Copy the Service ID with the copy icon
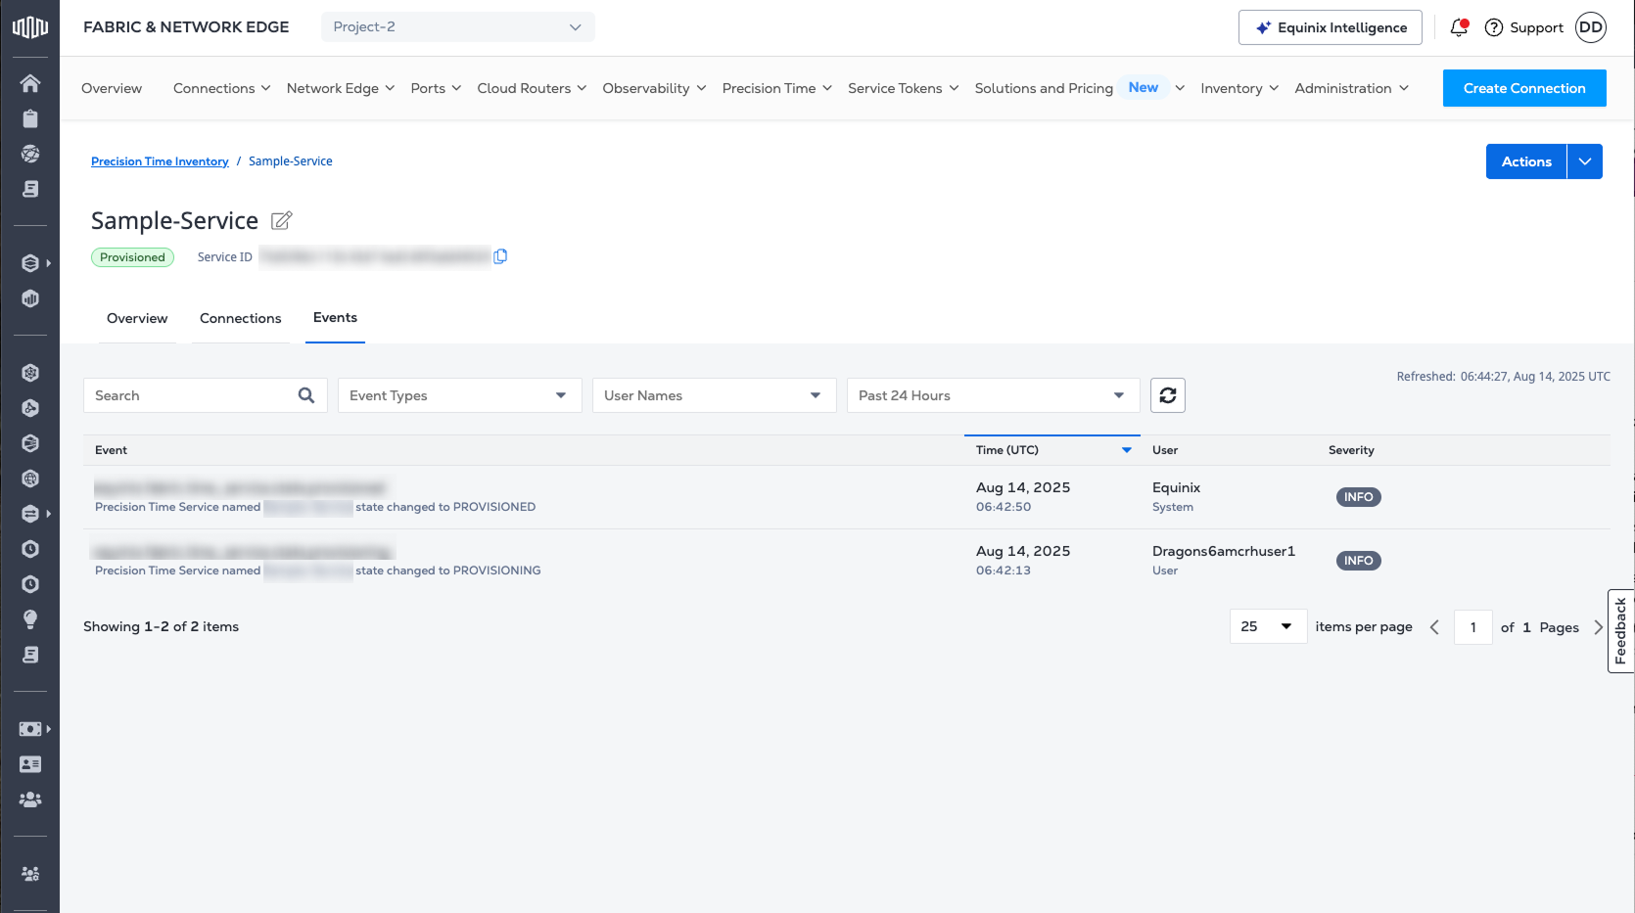This screenshot has height=913, width=1635. (x=500, y=256)
